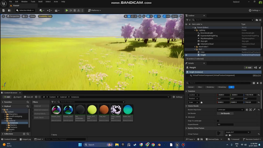Expand the NewFolder1 folder in Outliner
The width and height of the screenshot is (263, 148).
point(195,47)
